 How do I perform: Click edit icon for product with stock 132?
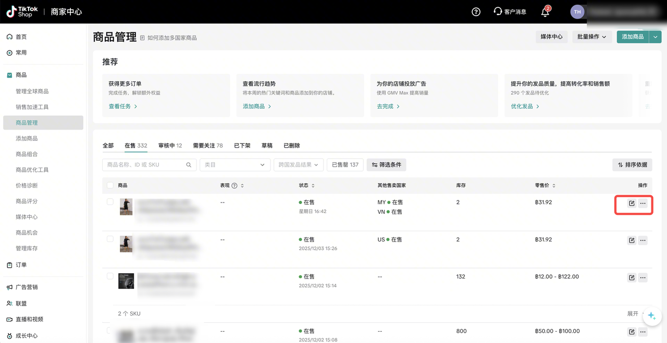point(632,277)
